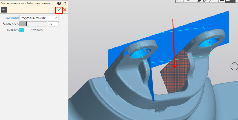Show the model tree icon
Viewport: 238px width, 120px height.
[x=65, y=4]
